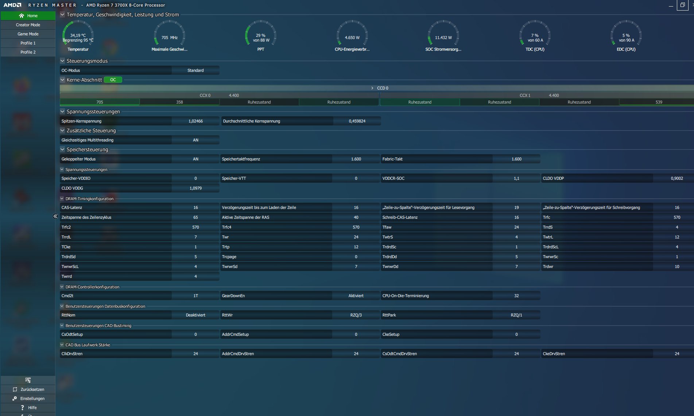Collapse the DRAM-Controllerkonfiguration section
Image resolution: width=694 pixels, height=416 pixels.
(62, 287)
